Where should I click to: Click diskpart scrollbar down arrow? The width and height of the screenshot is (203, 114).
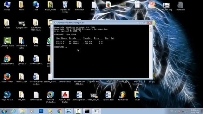(150, 77)
